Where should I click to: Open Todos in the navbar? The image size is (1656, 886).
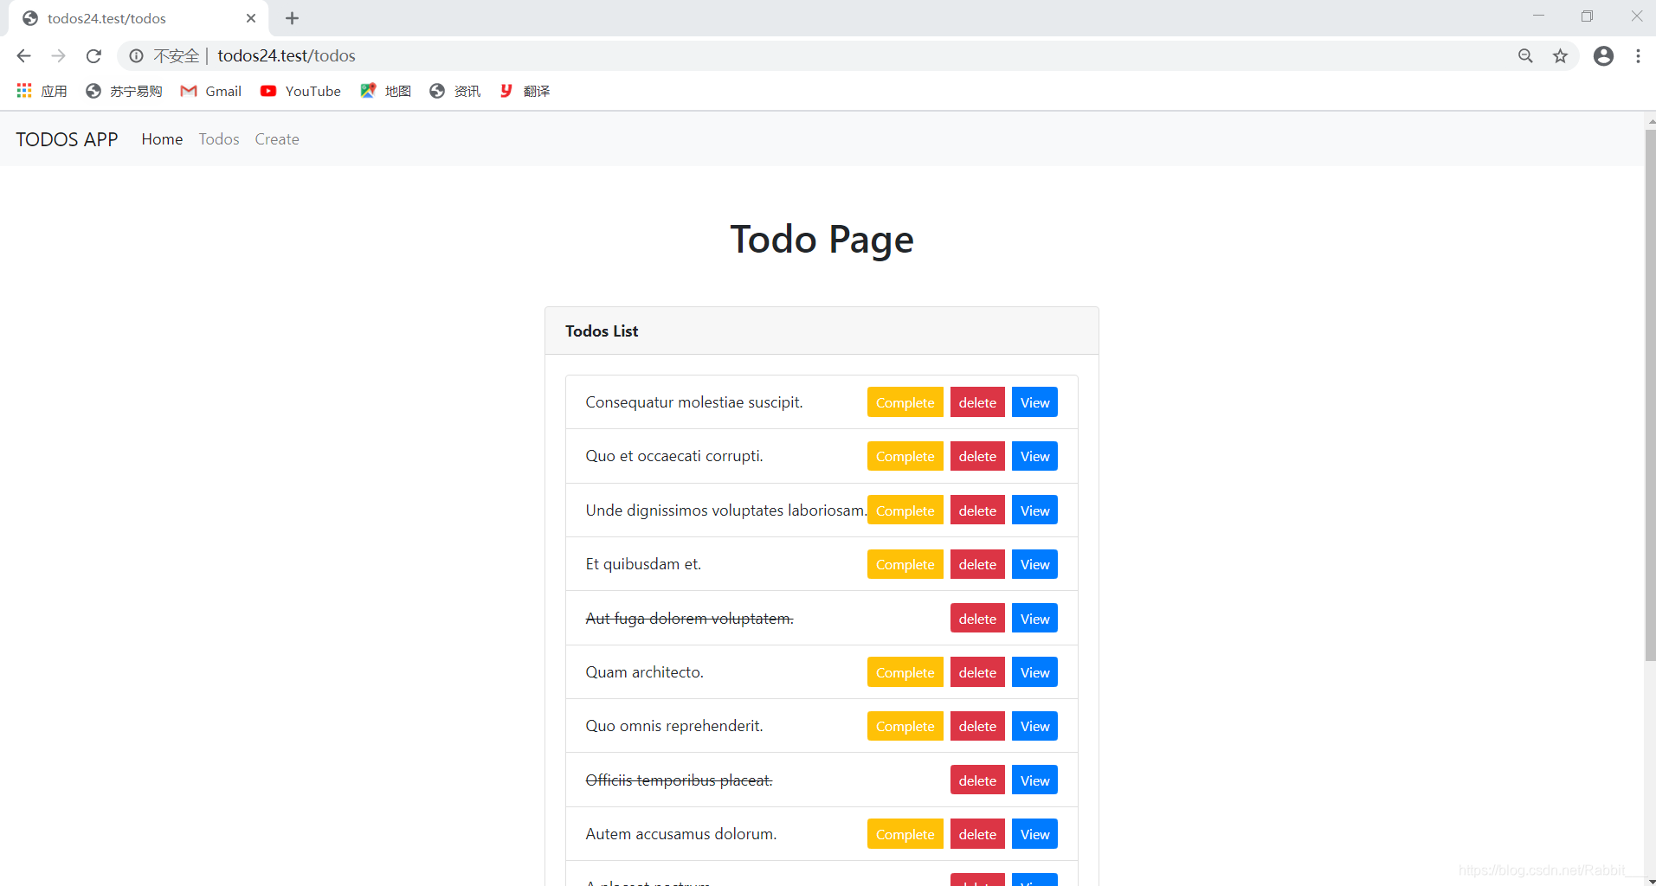click(219, 139)
